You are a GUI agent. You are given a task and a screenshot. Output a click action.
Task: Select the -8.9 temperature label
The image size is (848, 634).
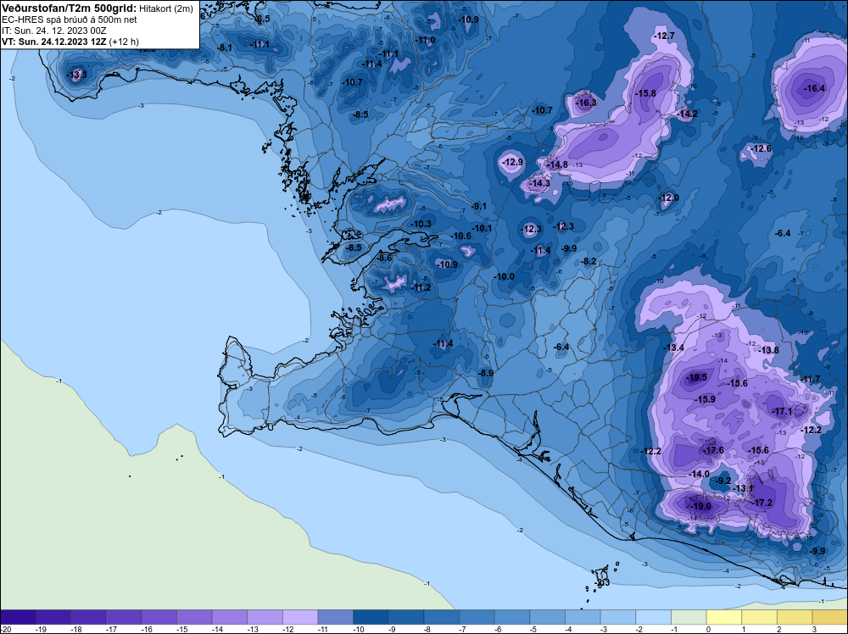486,373
